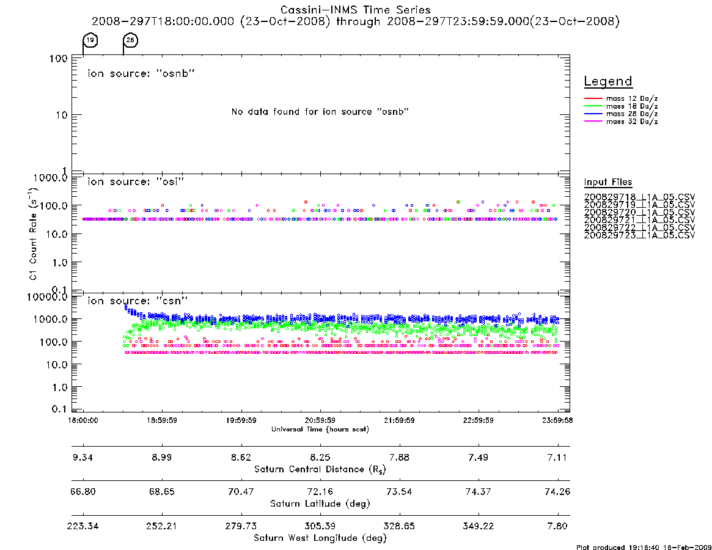The width and height of the screenshot is (712, 550).
Task: Click the Cassini-INMS Time Series title
Action: pos(356,10)
